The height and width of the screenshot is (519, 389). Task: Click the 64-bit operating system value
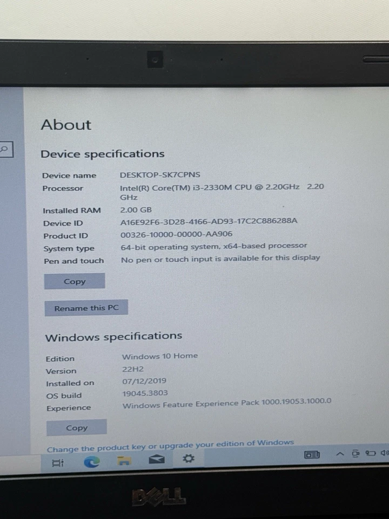coord(214,247)
